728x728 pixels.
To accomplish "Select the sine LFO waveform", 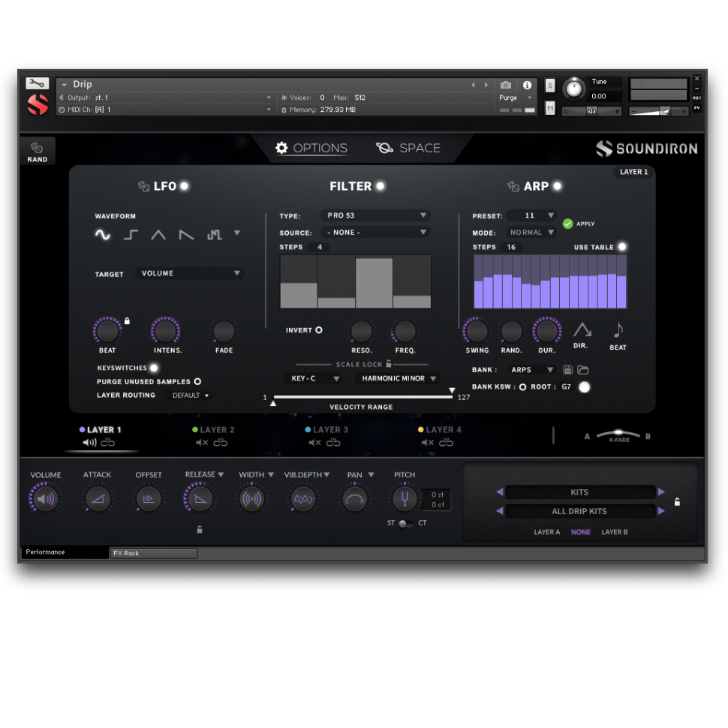I will [103, 235].
